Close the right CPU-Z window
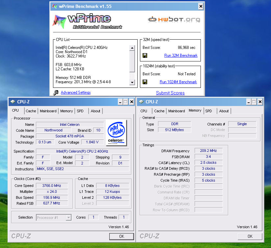 pos(260,102)
